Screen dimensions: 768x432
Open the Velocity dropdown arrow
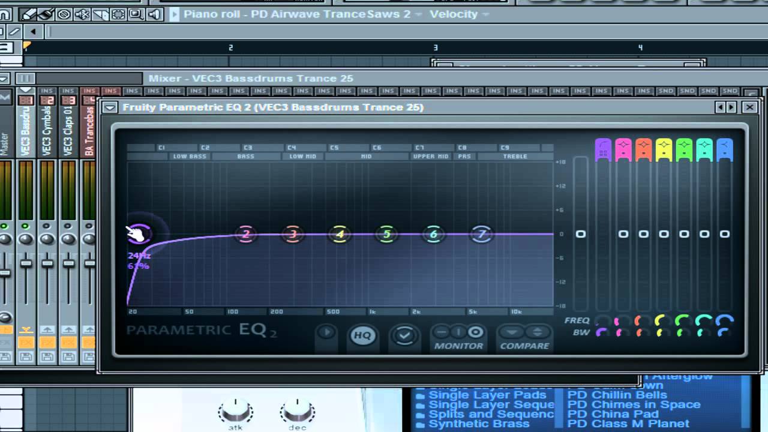(485, 14)
